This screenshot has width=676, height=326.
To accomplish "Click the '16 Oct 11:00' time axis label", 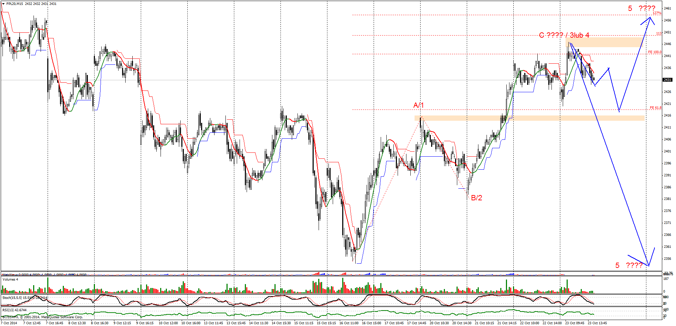I will point(349,323).
